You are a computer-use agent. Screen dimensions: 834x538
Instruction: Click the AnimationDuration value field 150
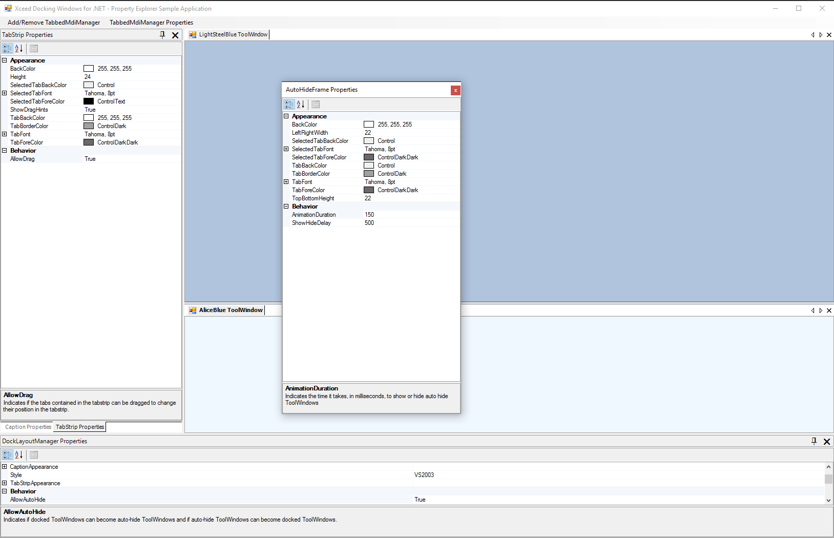(410, 215)
